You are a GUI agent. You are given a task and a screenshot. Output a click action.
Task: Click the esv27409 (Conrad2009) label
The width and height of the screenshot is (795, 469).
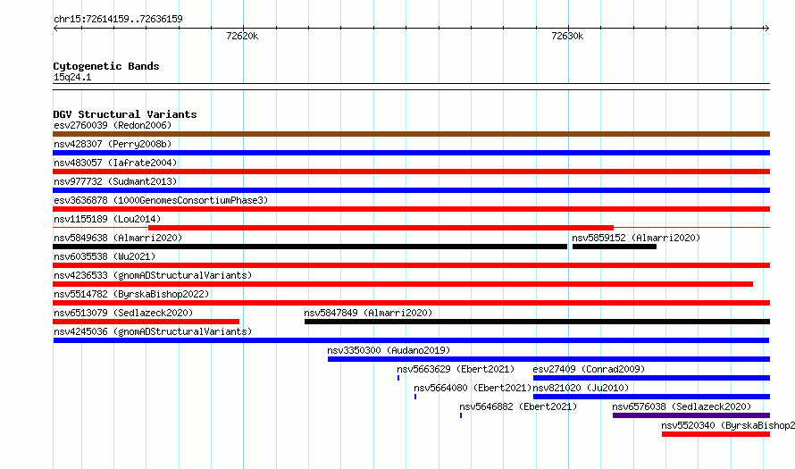point(589,369)
